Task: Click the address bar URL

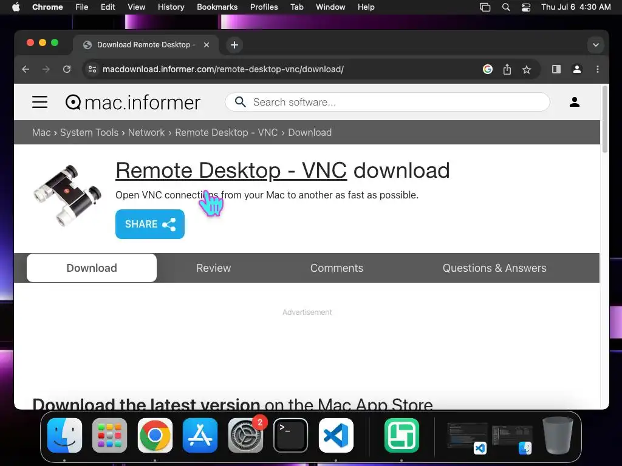Action: 223,69
